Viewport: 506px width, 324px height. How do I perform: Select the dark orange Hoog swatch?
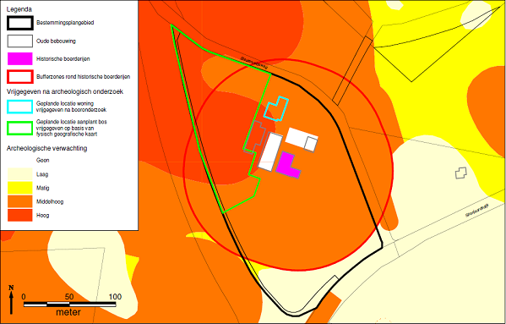click(20, 215)
